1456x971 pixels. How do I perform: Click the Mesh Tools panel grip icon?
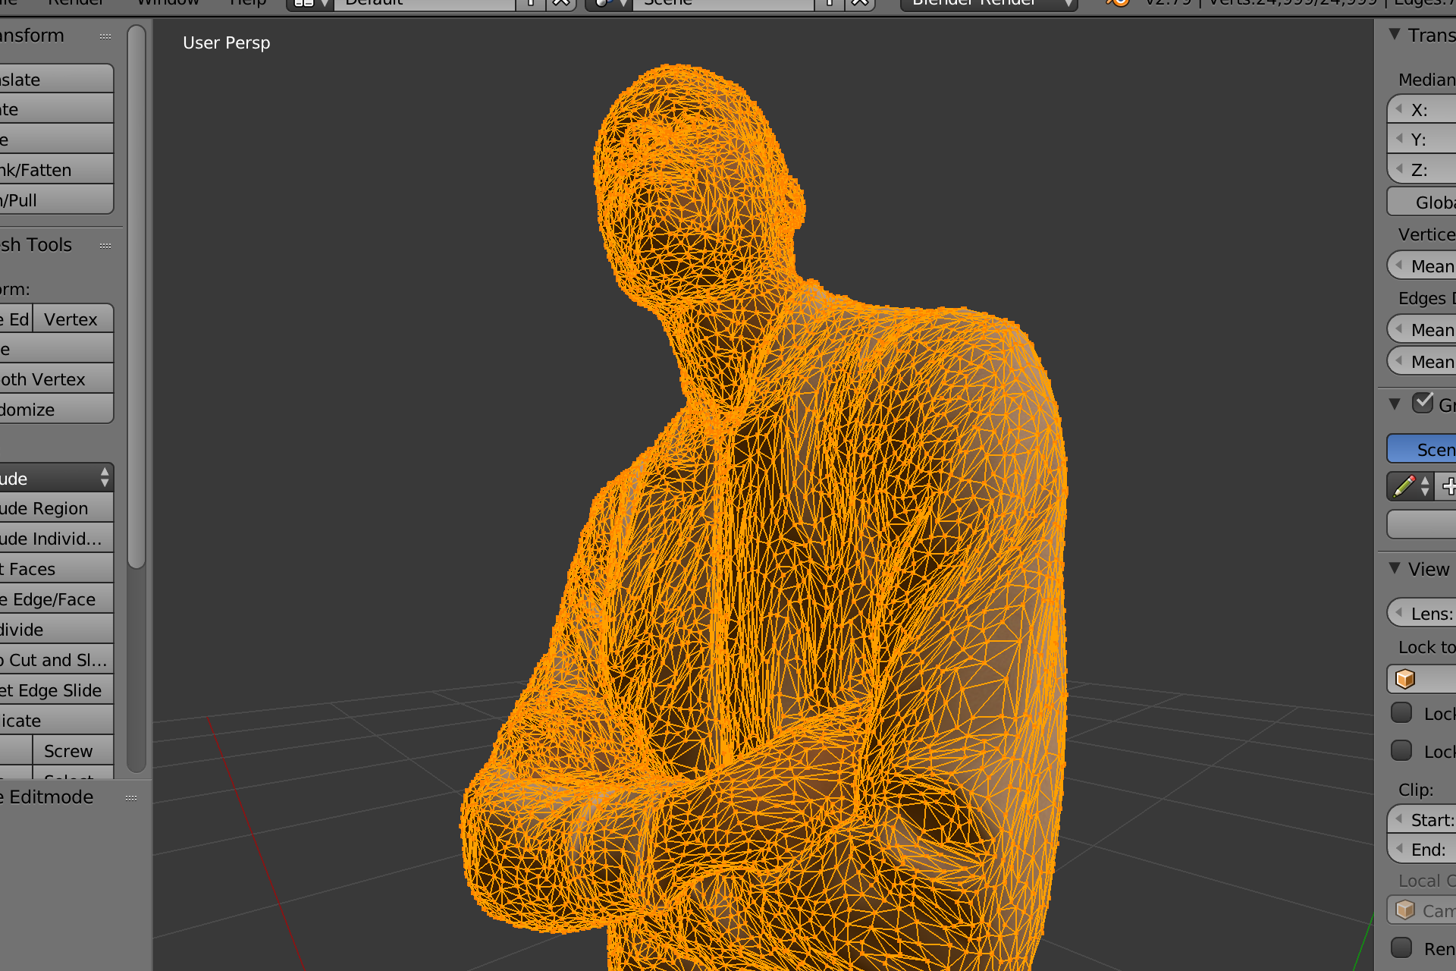[x=105, y=246]
